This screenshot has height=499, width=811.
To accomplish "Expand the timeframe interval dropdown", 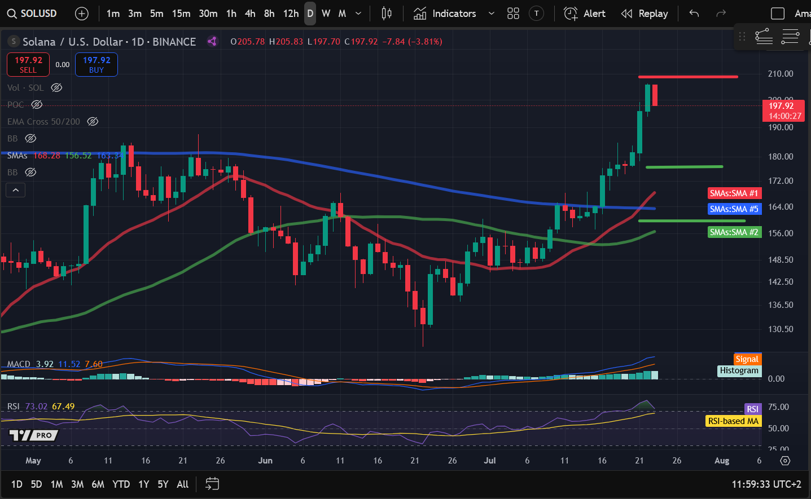I will point(358,14).
